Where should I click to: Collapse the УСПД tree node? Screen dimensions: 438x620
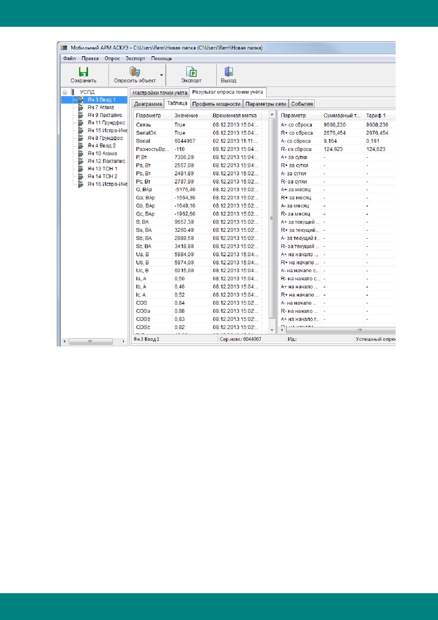[x=65, y=92]
